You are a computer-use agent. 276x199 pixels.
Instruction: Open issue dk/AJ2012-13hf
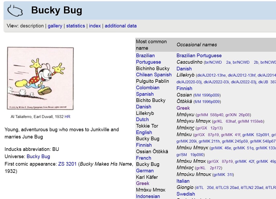(x=241, y=75)
